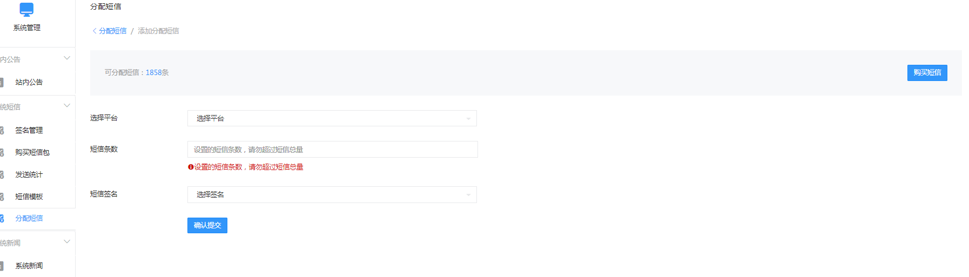Collapse the 系统新闻 section chevron

(67, 242)
